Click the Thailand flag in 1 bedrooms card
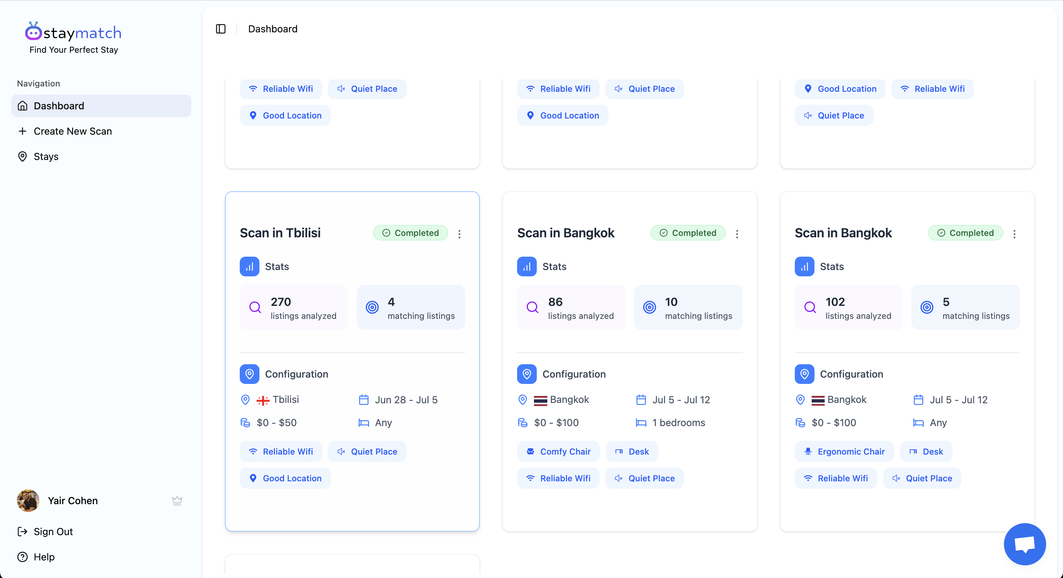 (x=540, y=400)
